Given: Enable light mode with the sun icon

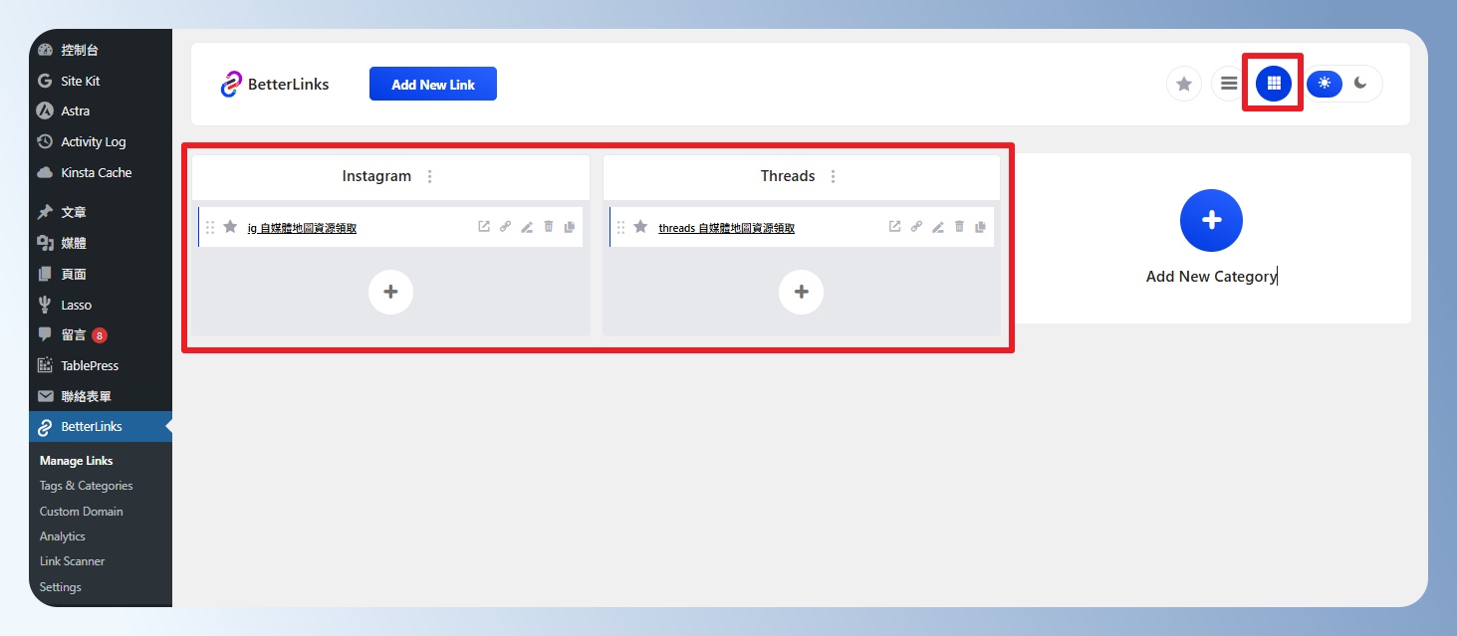Looking at the screenshot, I should [1325, 84].
